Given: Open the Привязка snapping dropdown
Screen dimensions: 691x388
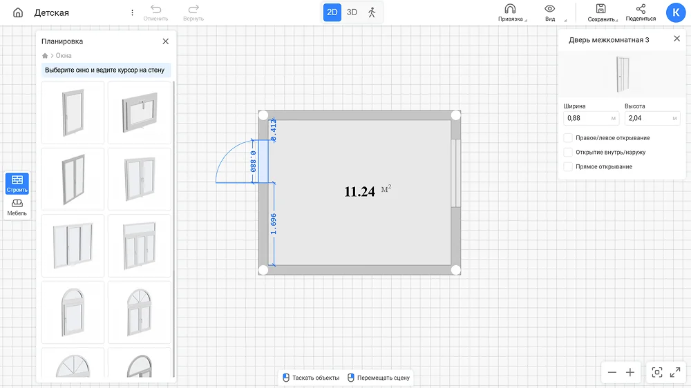Looking at the screenshot, I should (x=511, y=12).
